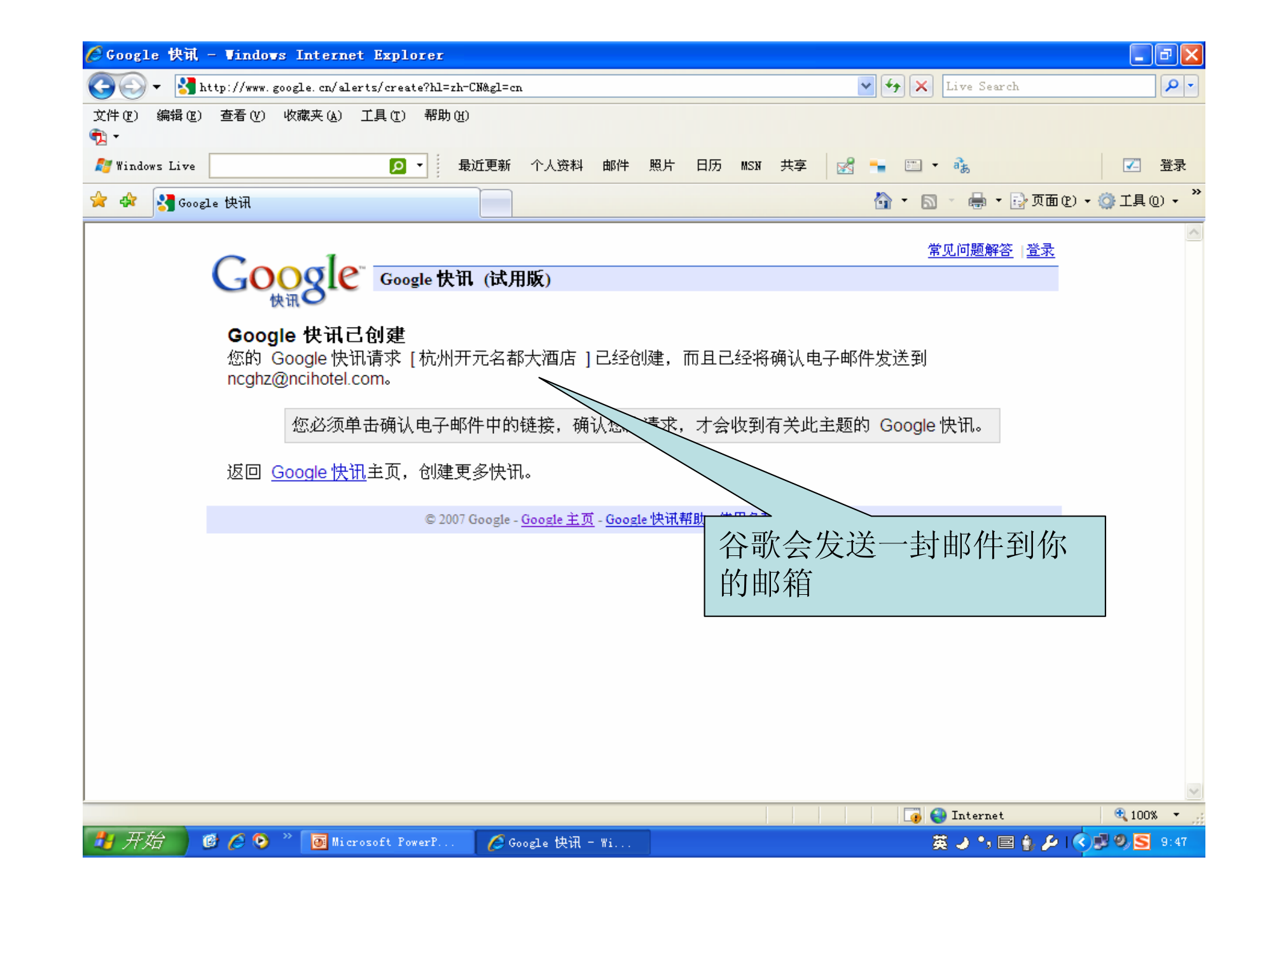Open the 页面(P) dropdown menu

pos(1050,201)
